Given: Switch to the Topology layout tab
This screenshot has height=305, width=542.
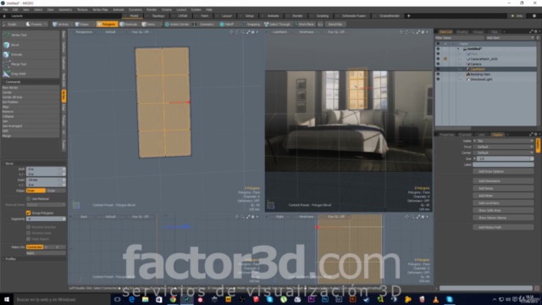Looking at the screenshot, I should (158, 16).
